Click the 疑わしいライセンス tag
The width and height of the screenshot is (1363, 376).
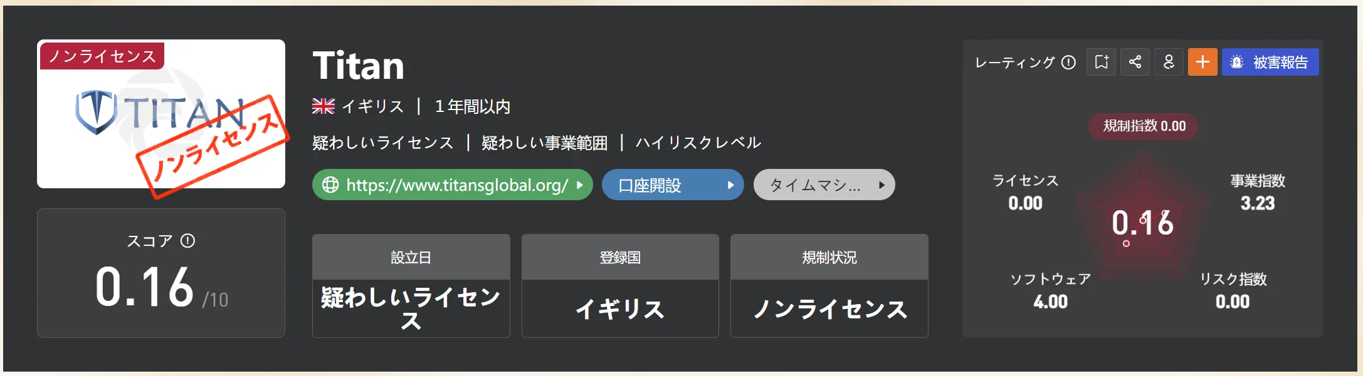click(x=383, y=143)
